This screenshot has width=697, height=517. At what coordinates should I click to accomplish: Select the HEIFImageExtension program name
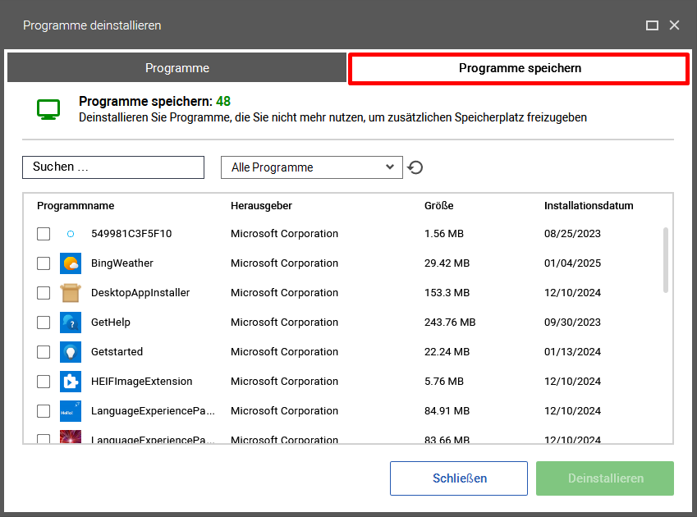tap(142, 382)
